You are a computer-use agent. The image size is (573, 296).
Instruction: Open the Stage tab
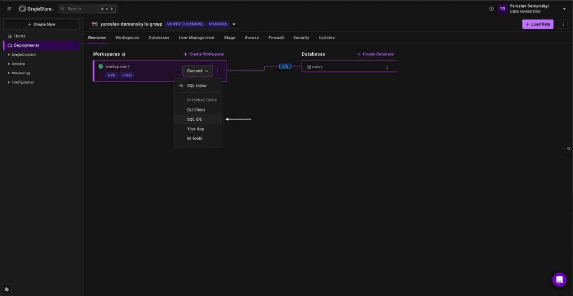pyautogui.click(x=229, y=37)
